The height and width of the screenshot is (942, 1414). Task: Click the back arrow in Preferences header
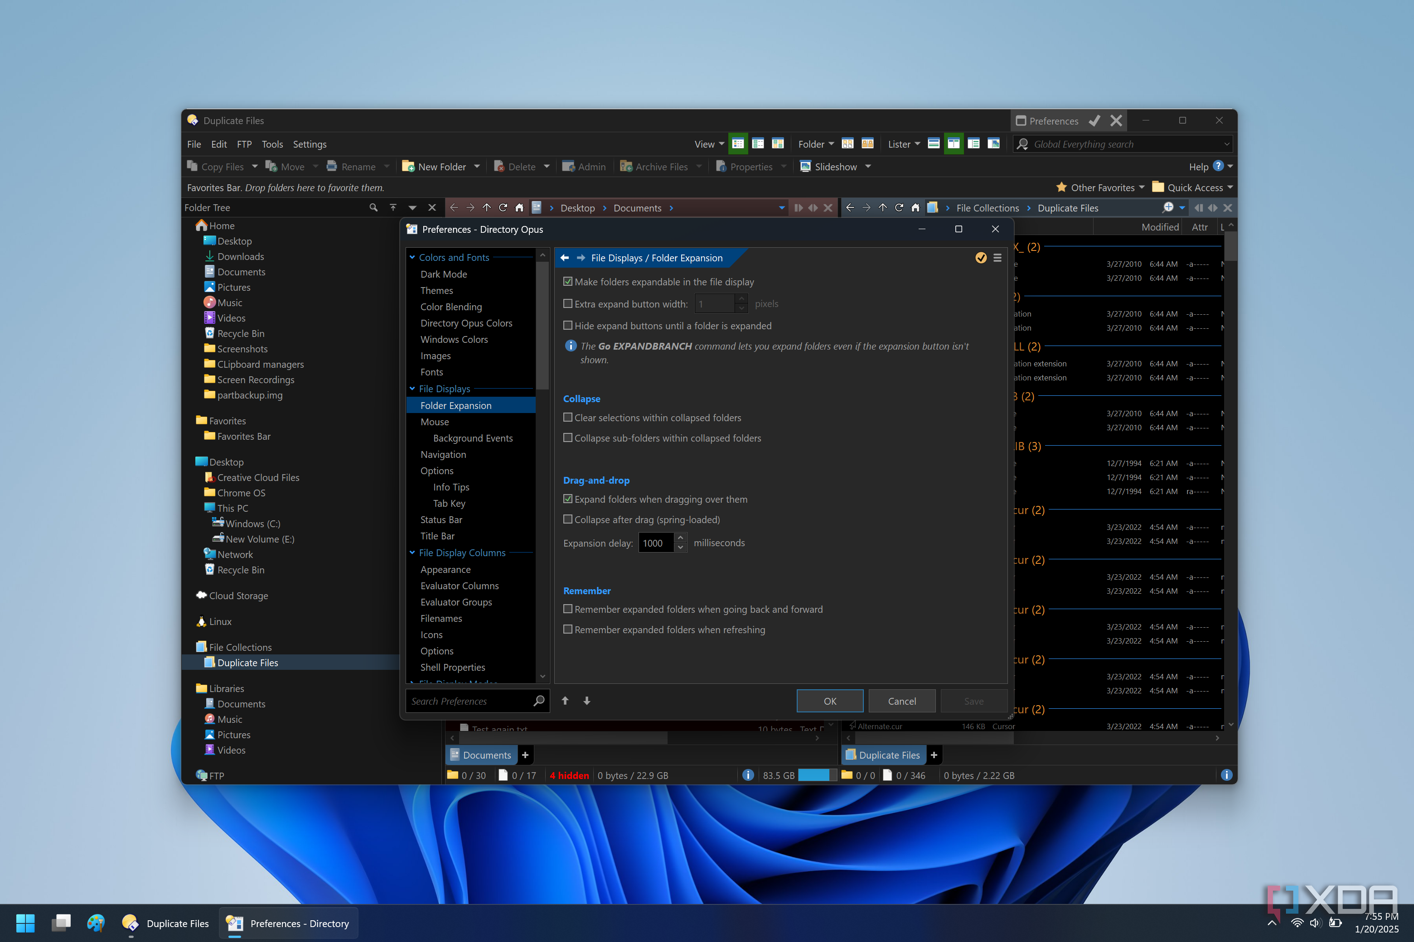(565, 258)
